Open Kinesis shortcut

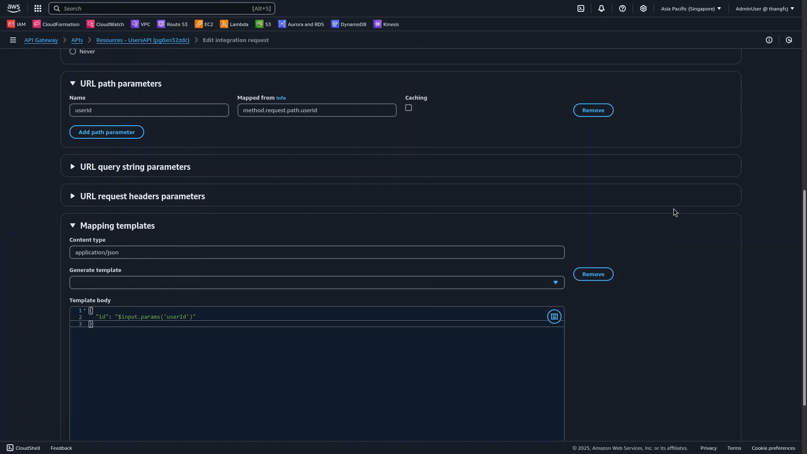(x=386, y=24)
